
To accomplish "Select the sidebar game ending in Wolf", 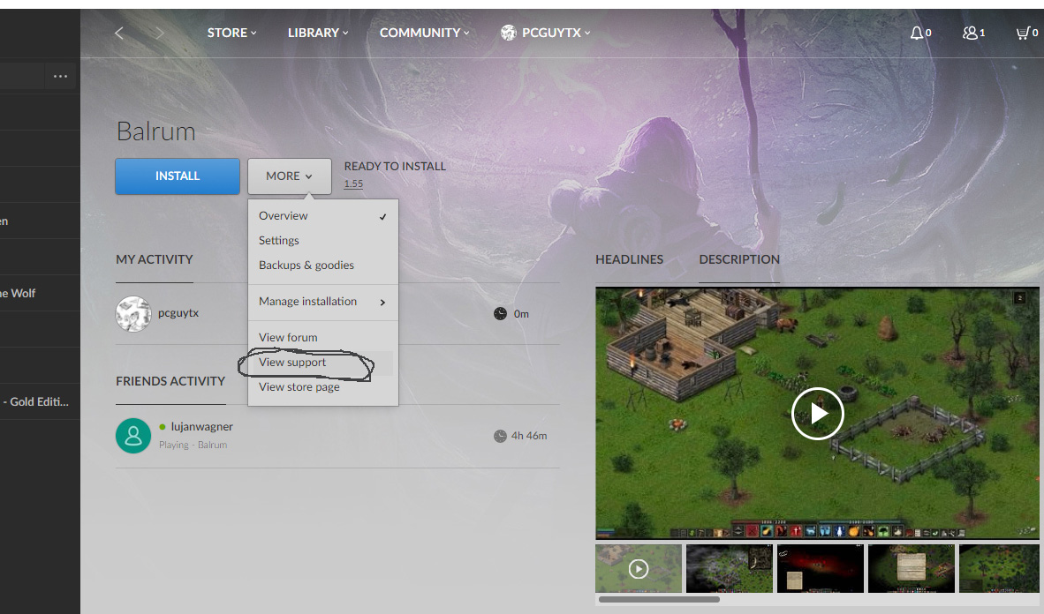I will (40, 294).
